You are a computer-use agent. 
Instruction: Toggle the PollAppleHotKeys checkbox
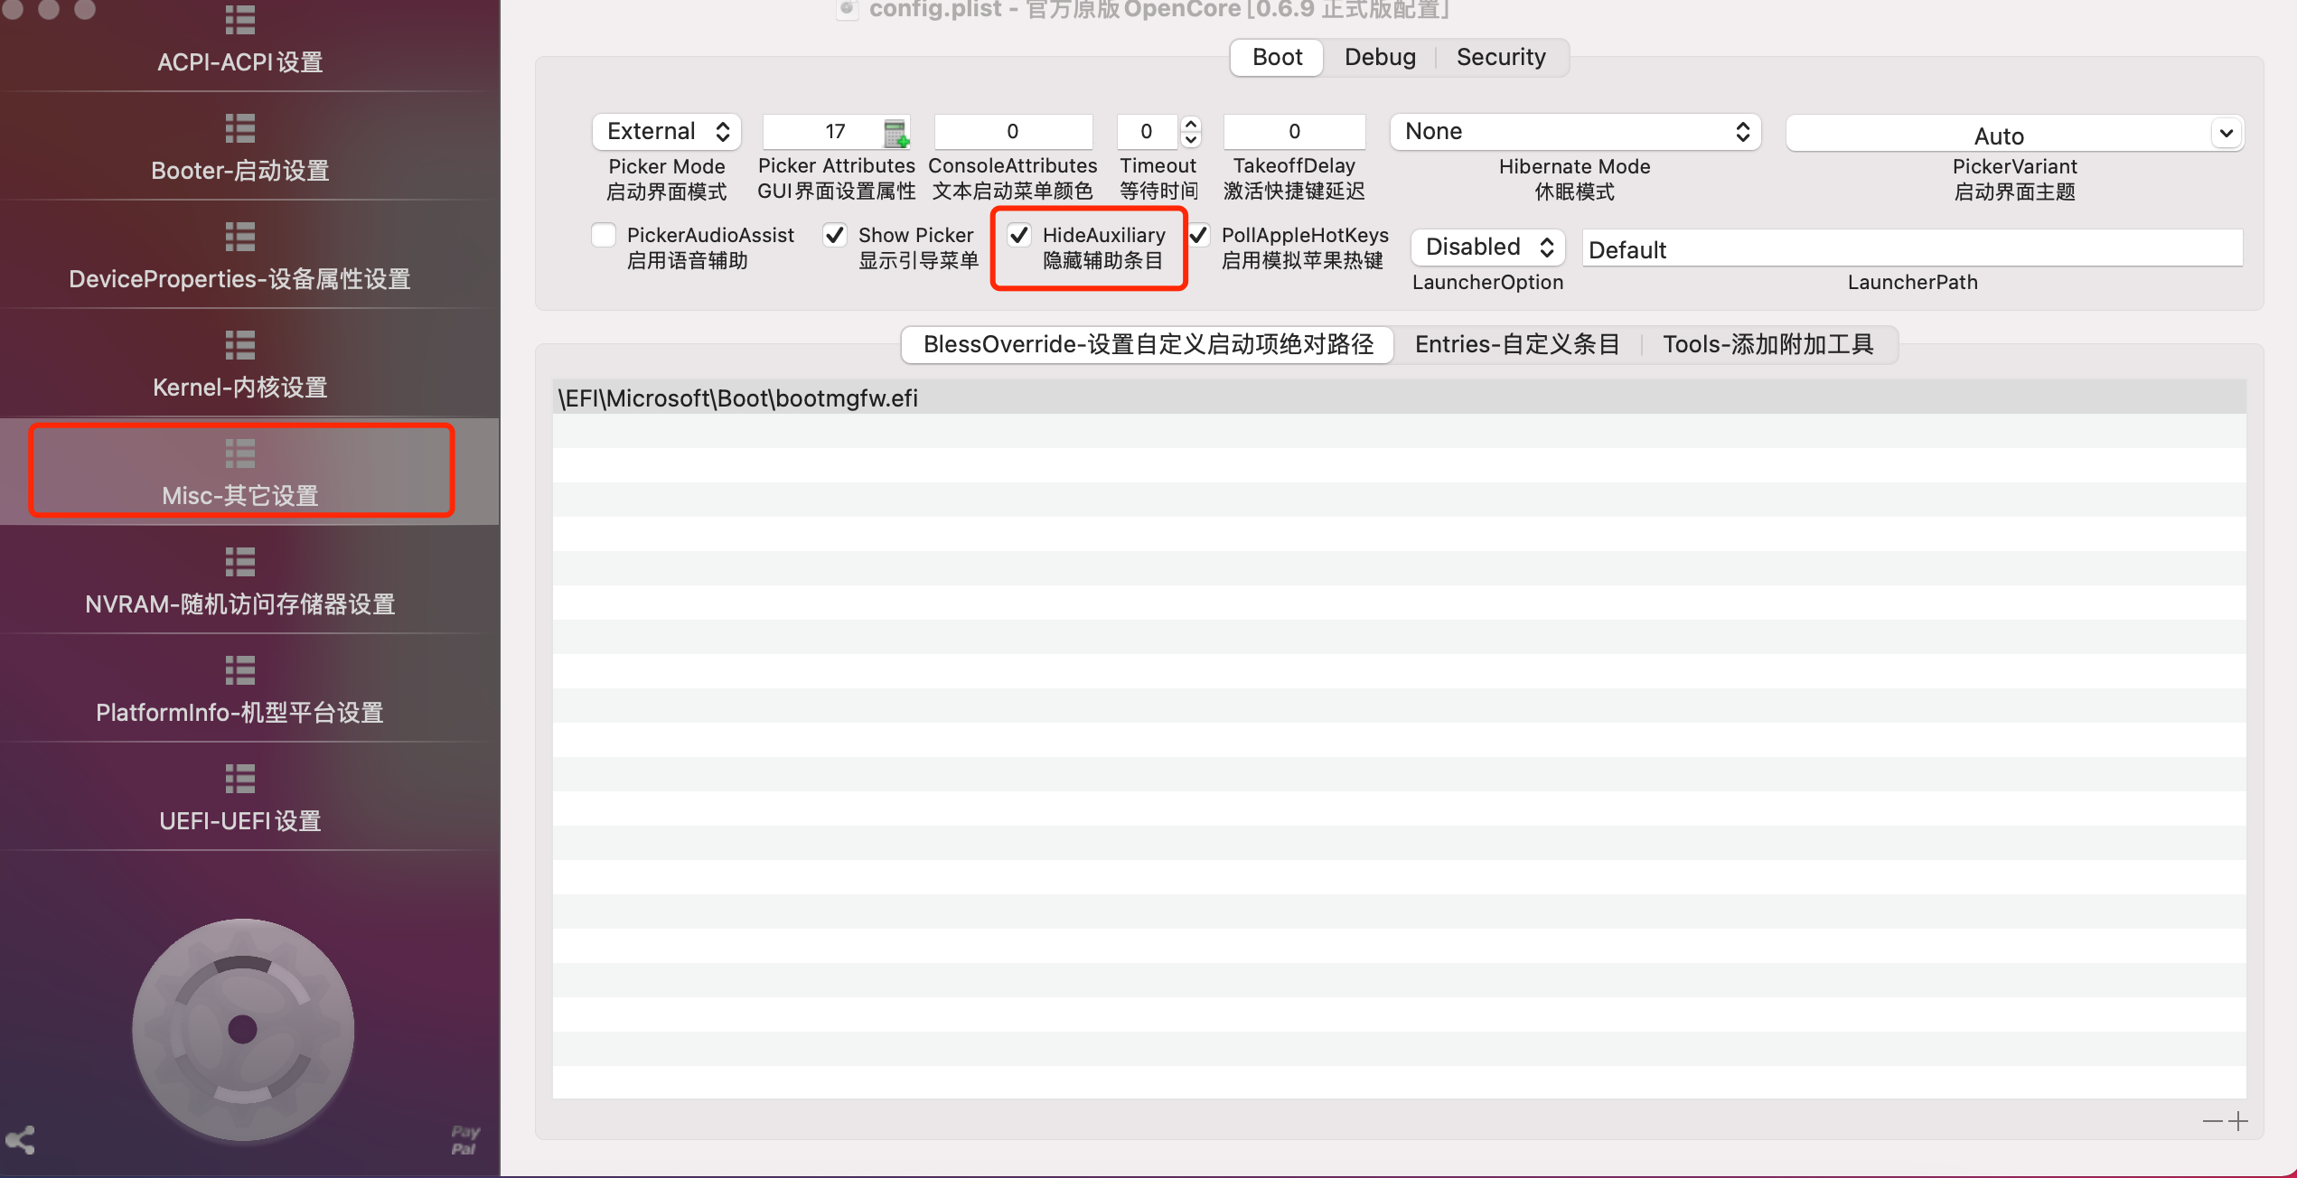pos(1198,235)
